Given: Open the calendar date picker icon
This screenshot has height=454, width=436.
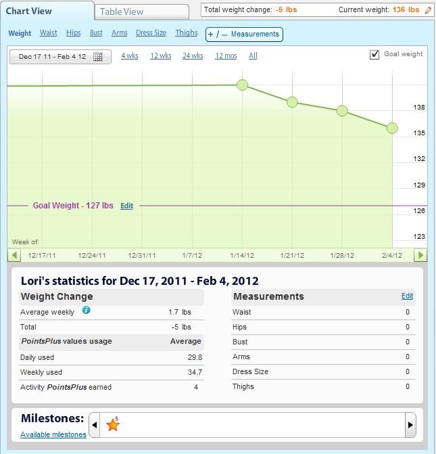Looking at the screenshot, I should pyautogui.click(x=98, y=57).
